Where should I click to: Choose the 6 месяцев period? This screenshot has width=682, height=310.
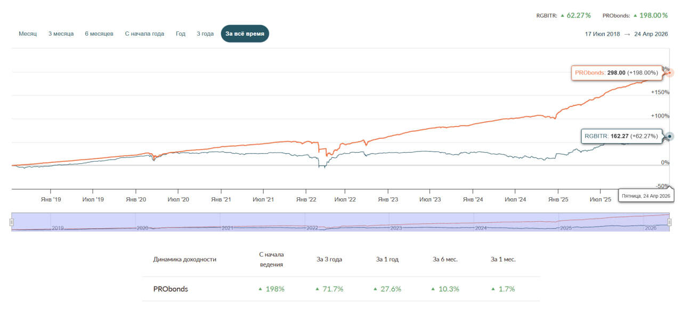(x=99, y=33)
